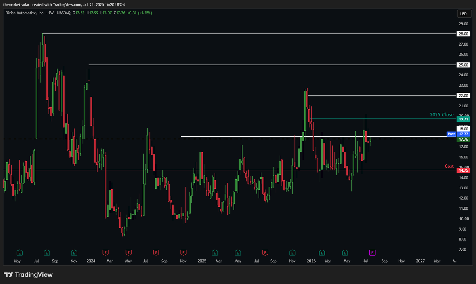This screenshot has height=284, width=476.
Task: Click the green earnings marker for November 2023
Action: (x=74, y=253)
